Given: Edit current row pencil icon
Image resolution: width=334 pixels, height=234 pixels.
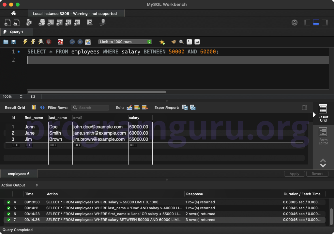Looking at the screenshot, I should (x=129, y=108).
